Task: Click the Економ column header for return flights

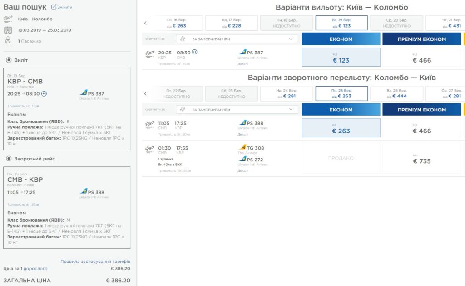Action: click(x=341, y=110)
